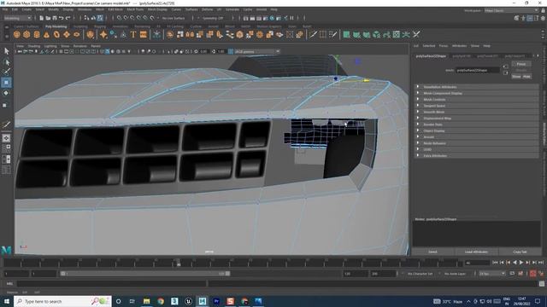Toggle Snap to view planes

click(x=145, y=18)
